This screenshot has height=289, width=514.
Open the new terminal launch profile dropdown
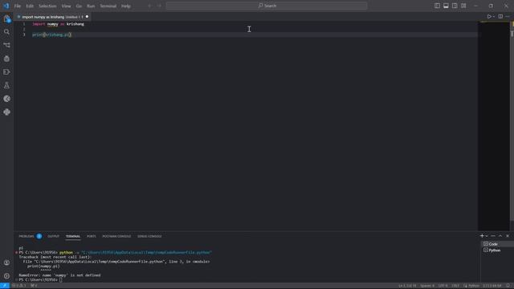[487, 236]
